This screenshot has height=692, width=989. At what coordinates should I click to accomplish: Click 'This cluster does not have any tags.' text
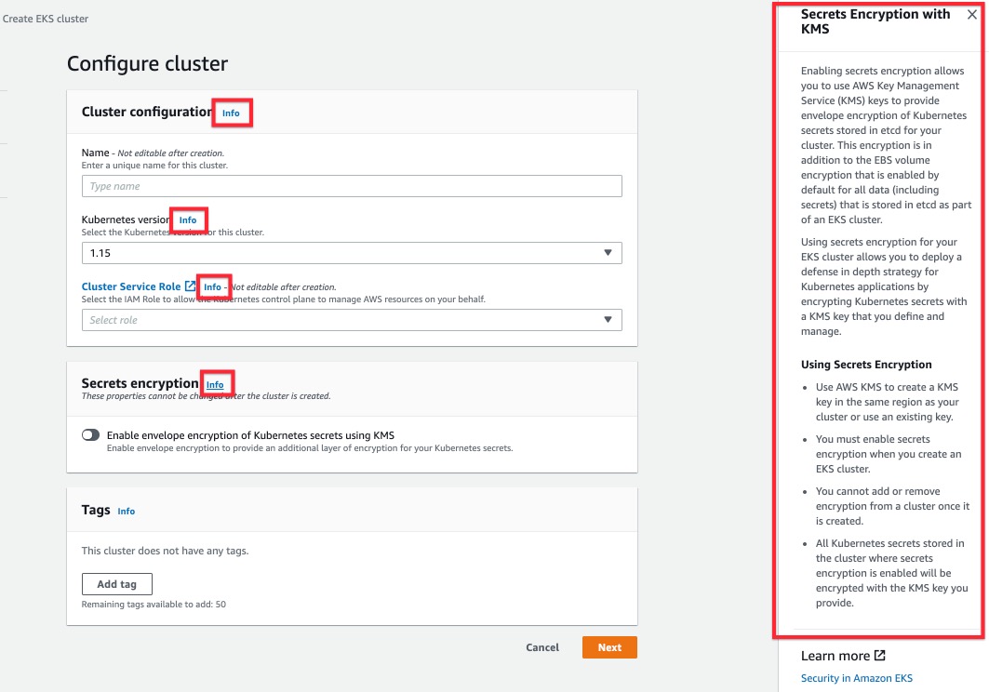pyautogui.click(x=166, y=551)
